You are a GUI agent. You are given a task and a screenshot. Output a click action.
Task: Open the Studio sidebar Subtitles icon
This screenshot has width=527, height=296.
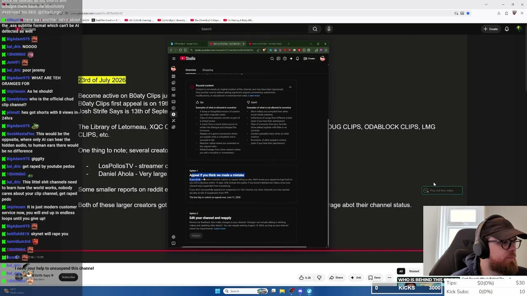point(173,102)
